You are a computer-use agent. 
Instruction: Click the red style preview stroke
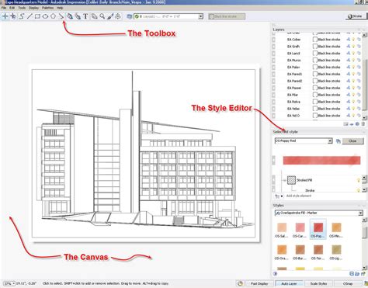(321, 161)
